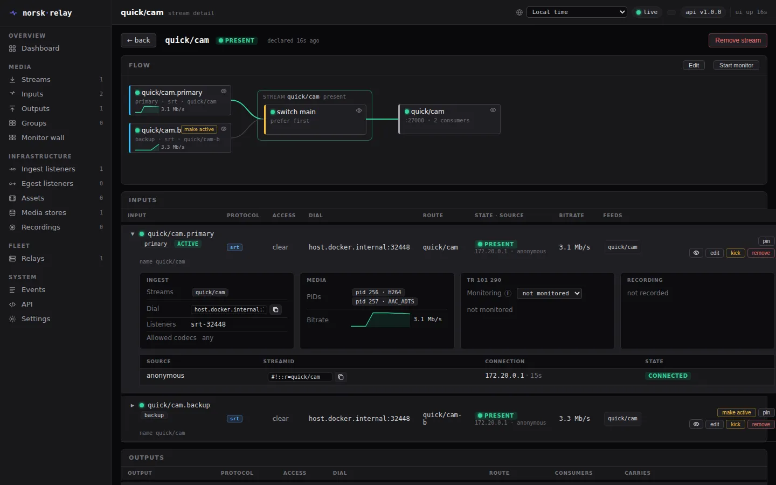The image size is (776, 485).
Task: Click the Settings gear icon
Action: click(12, 319)
